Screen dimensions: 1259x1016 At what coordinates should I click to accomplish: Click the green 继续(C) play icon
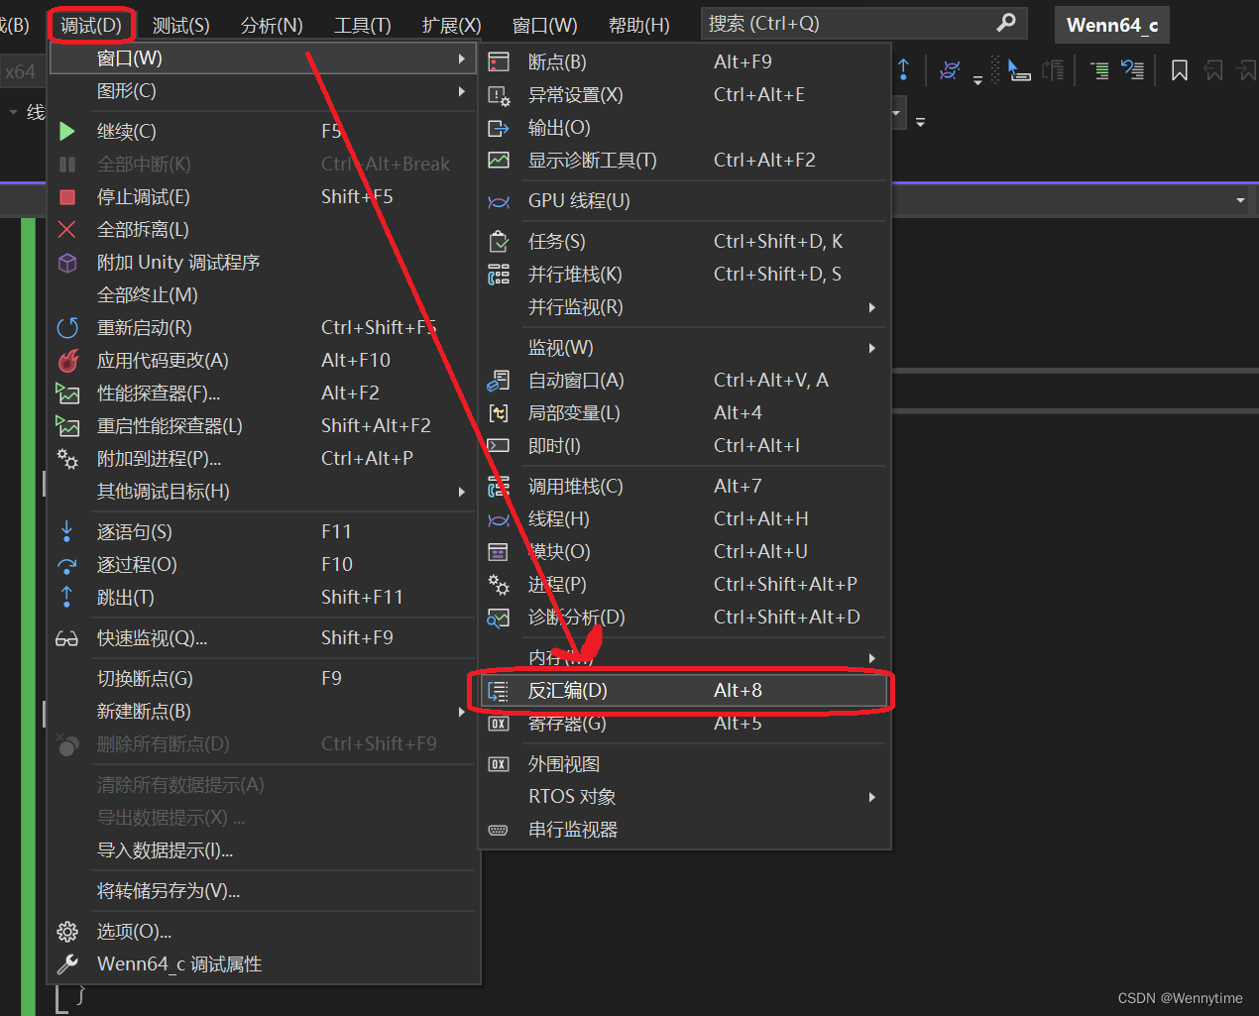pyautogui.click(x=66, y=131)
